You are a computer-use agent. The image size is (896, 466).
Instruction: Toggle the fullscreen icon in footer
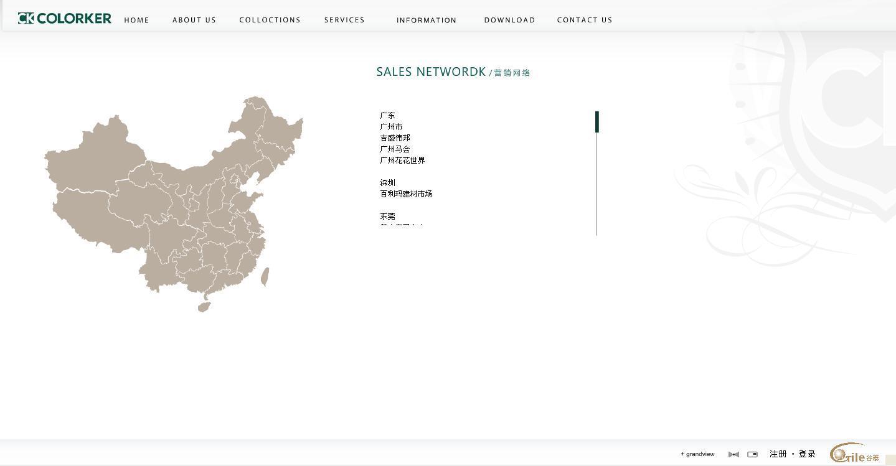(752, 454)
